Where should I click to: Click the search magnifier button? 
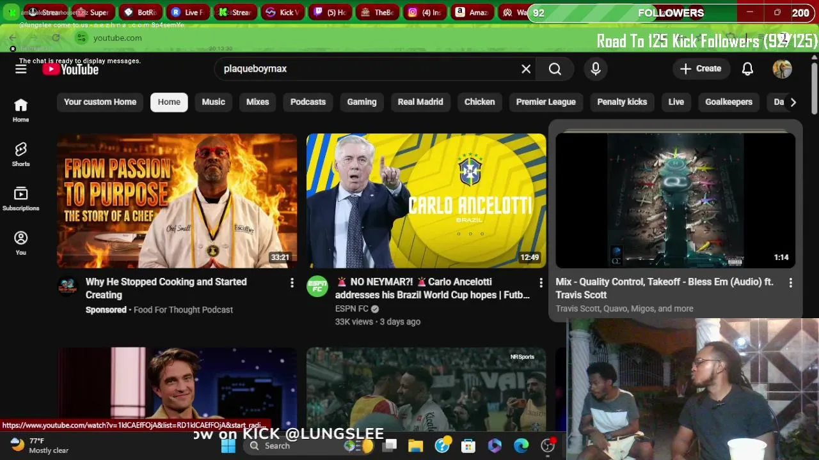click(555, 69)
